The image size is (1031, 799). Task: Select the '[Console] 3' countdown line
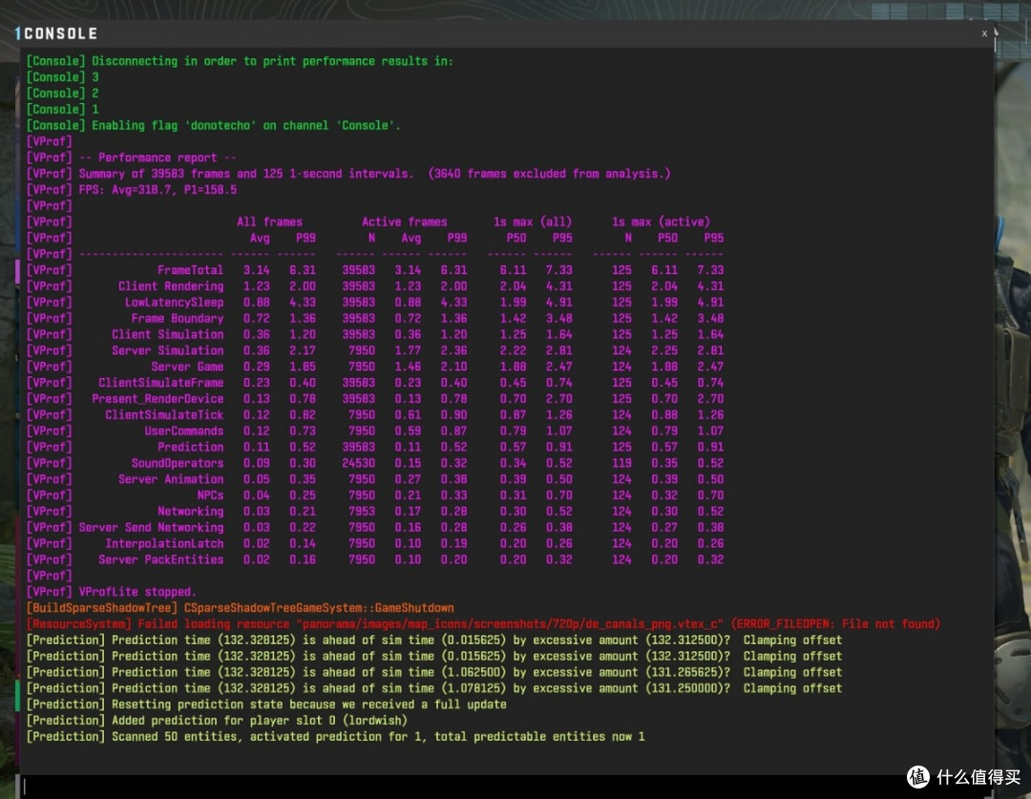click(62, 77)
